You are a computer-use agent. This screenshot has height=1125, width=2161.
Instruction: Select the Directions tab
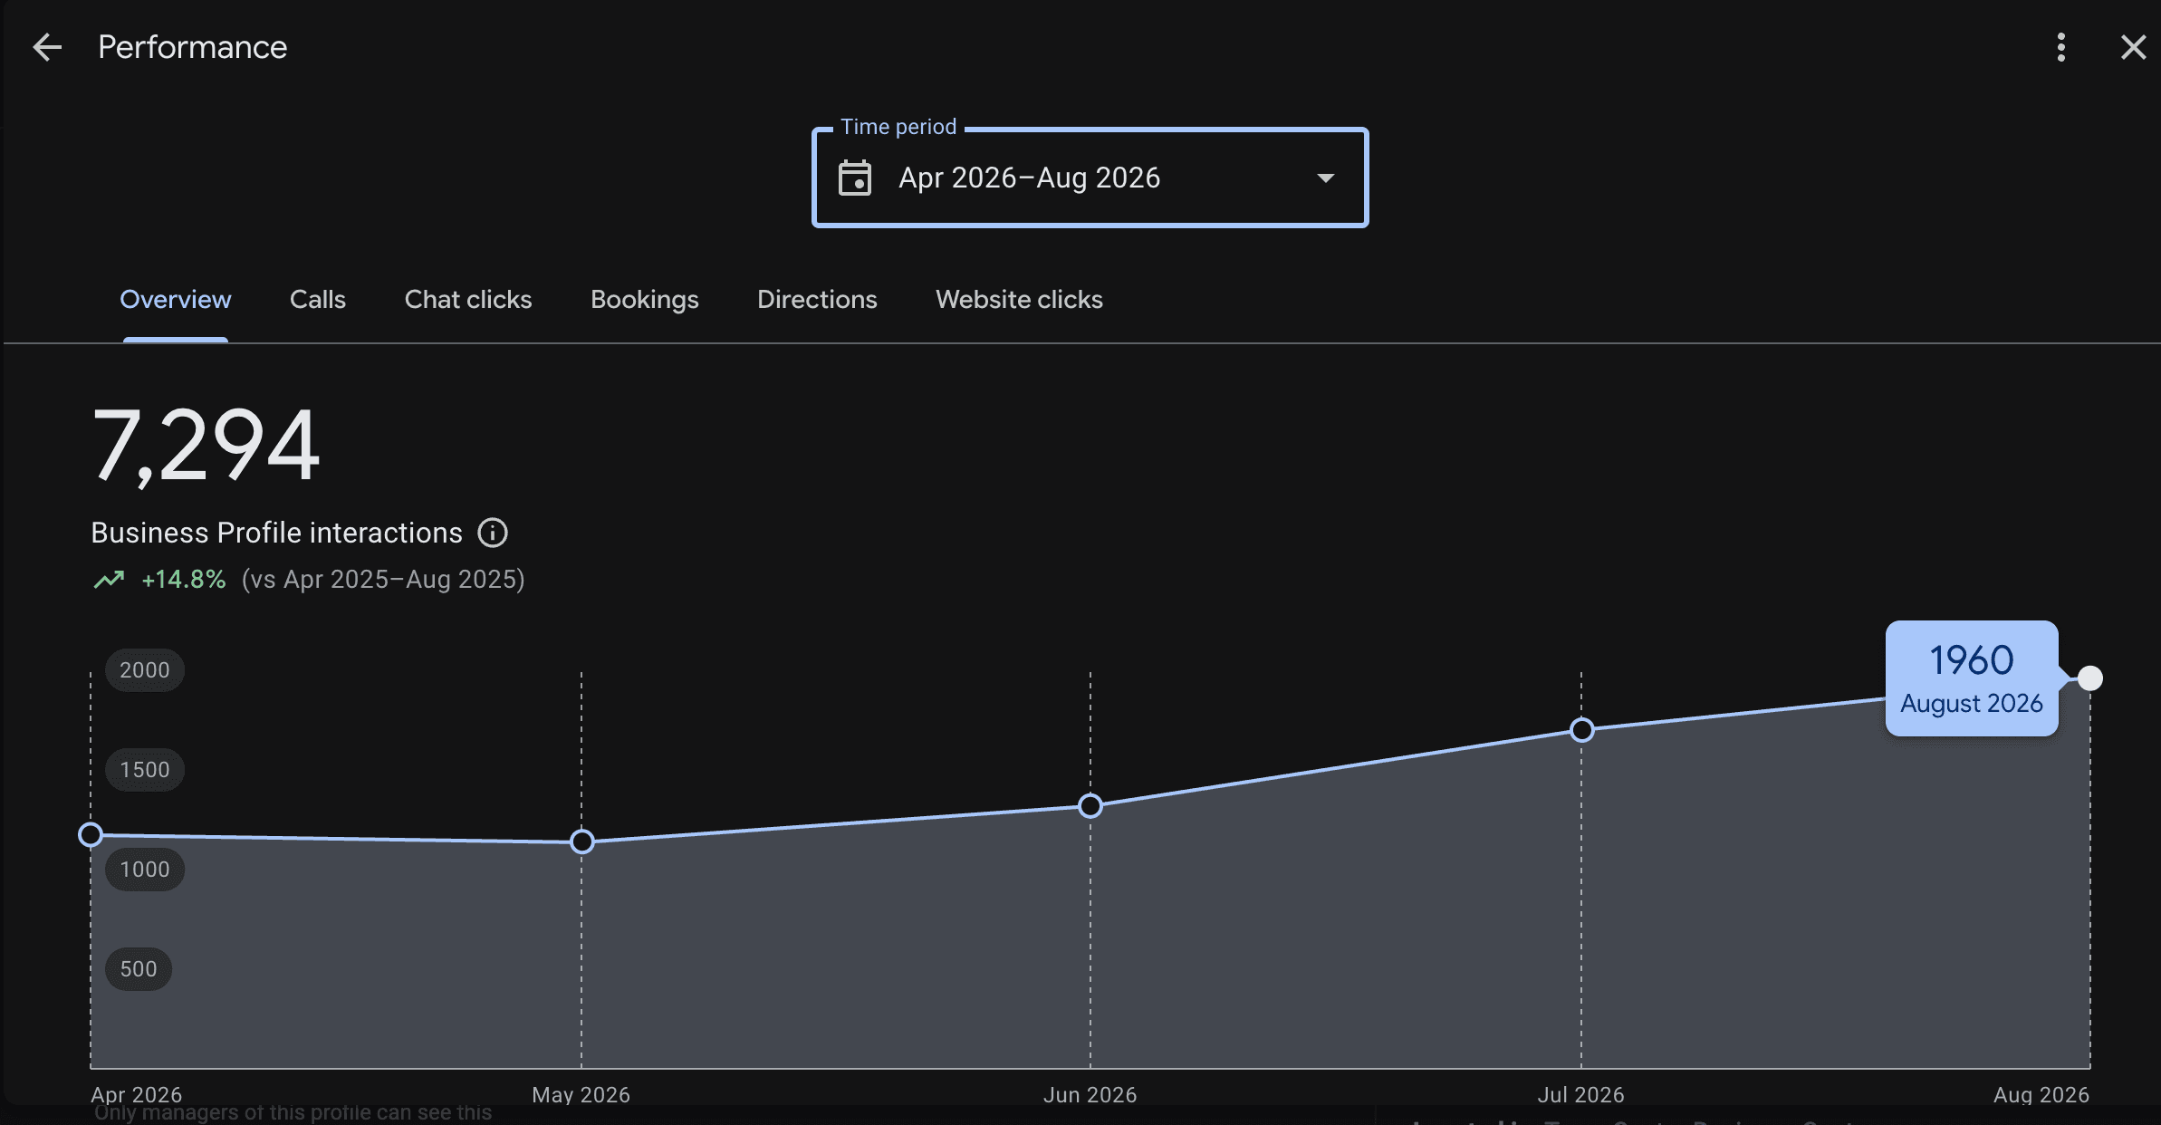[x=817, y=299]
